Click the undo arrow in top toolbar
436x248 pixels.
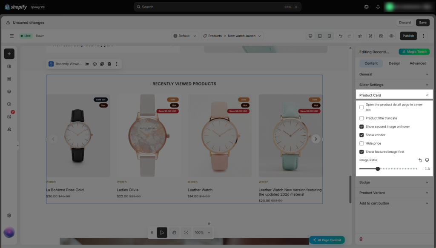[x=340, y=36]
